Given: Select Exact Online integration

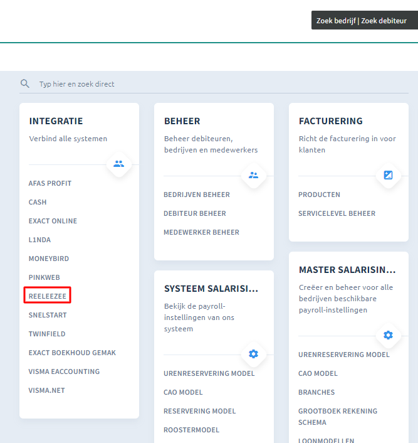Looking at the screenshot, I should (53, 221).
